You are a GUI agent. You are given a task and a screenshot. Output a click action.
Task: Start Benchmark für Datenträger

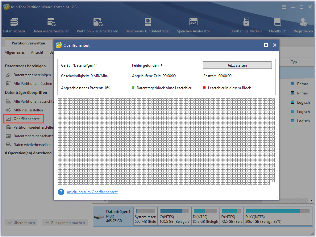pyautogui.click(x=148, y=25)
